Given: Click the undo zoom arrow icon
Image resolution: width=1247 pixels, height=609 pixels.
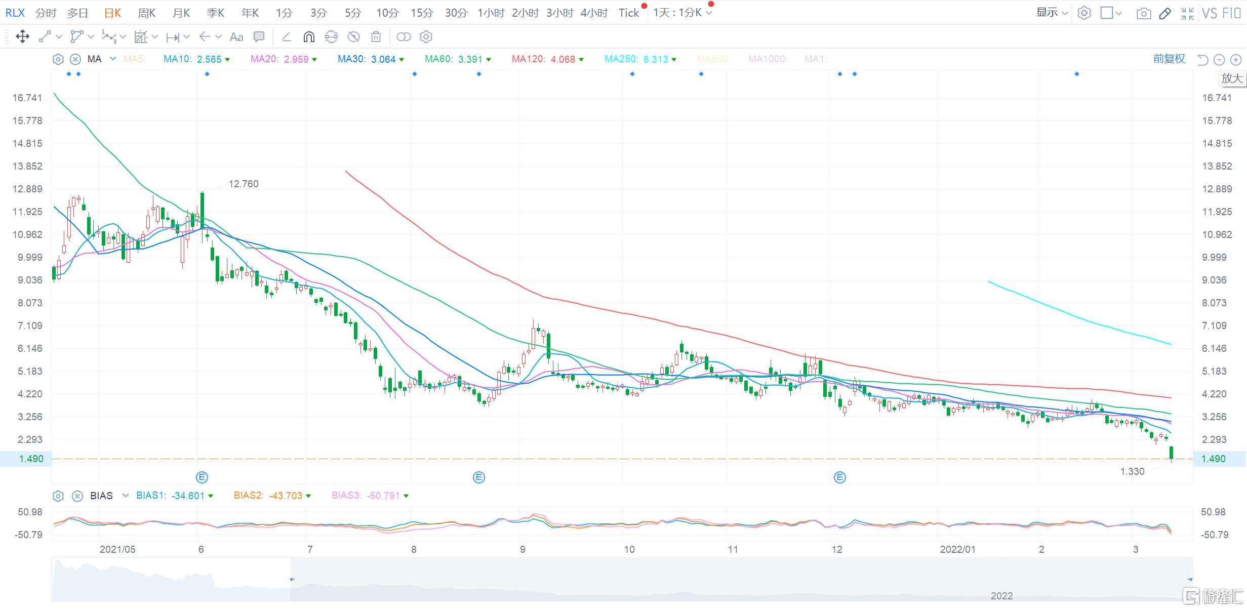Looking at the screenshot, I should 1202,60.
